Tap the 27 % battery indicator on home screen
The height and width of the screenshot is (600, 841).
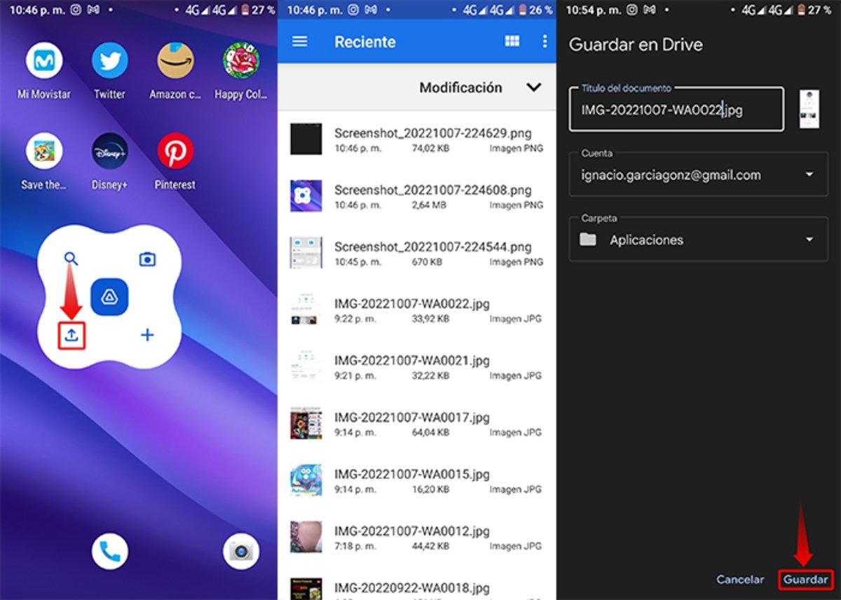(x=259, y=11)
